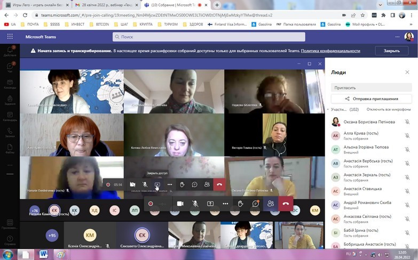This screenshot has height=260, width=418.
Task: Open BITCOIN bookmarks folder
Action: (99, 24)
